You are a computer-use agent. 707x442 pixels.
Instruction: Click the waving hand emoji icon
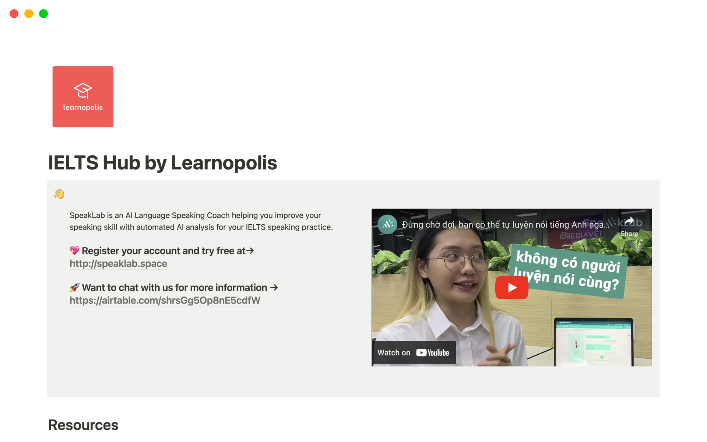[59, 194]
